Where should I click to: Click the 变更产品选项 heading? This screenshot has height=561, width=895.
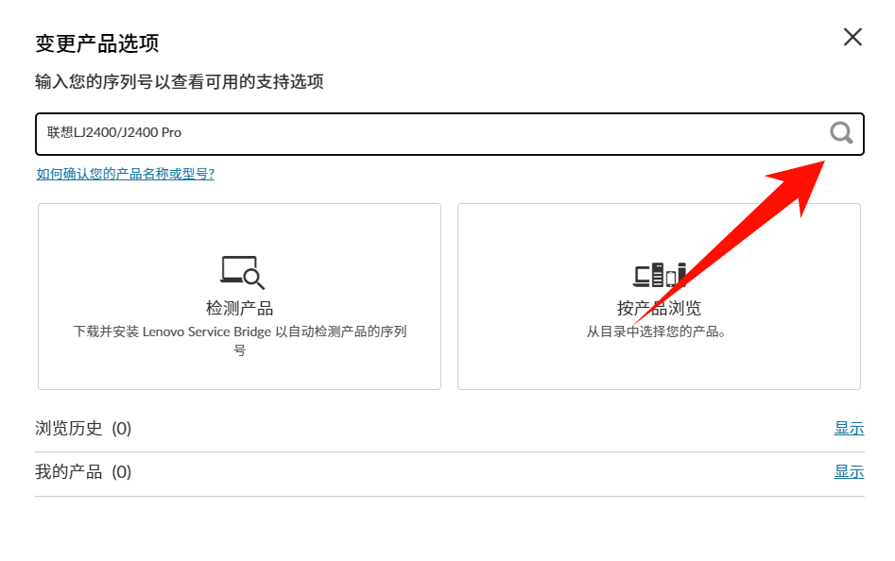[96, 43]
